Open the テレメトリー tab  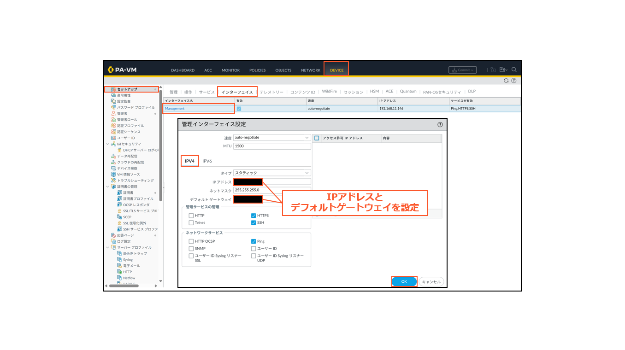coord(272,92)
